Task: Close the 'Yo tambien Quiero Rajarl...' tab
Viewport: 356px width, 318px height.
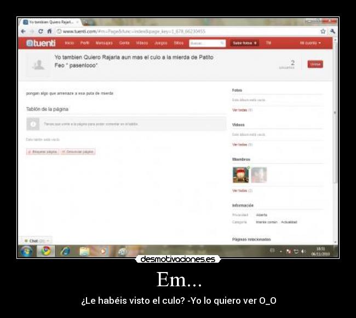Action: point(77,22)
